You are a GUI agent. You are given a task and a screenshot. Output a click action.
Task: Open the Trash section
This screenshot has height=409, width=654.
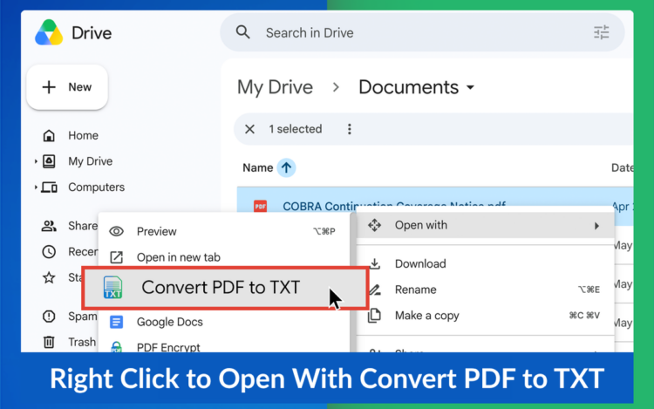click(82, 343)
